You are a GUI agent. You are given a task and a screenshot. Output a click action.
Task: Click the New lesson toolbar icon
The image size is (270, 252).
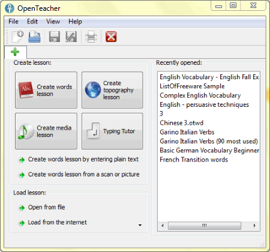pos(17,37)
